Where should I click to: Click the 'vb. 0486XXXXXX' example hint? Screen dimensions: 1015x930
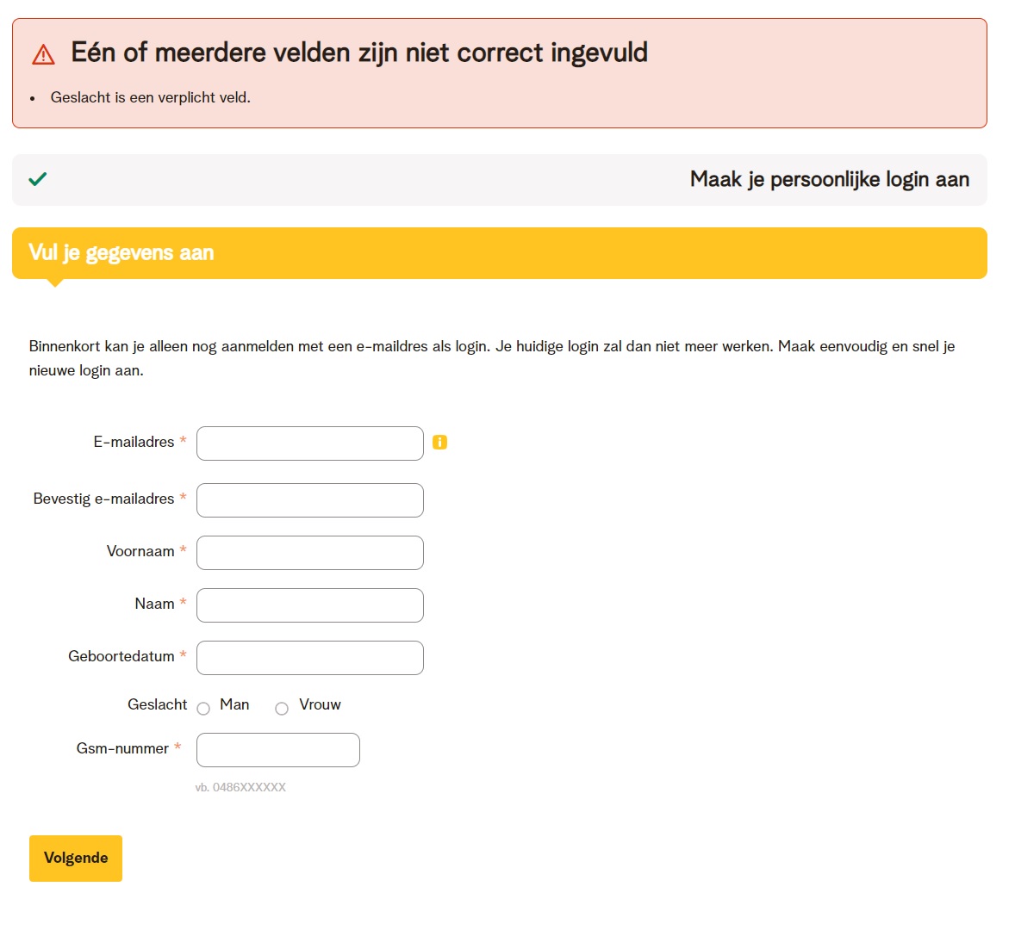pyautogui.click(x=240, y=787)
